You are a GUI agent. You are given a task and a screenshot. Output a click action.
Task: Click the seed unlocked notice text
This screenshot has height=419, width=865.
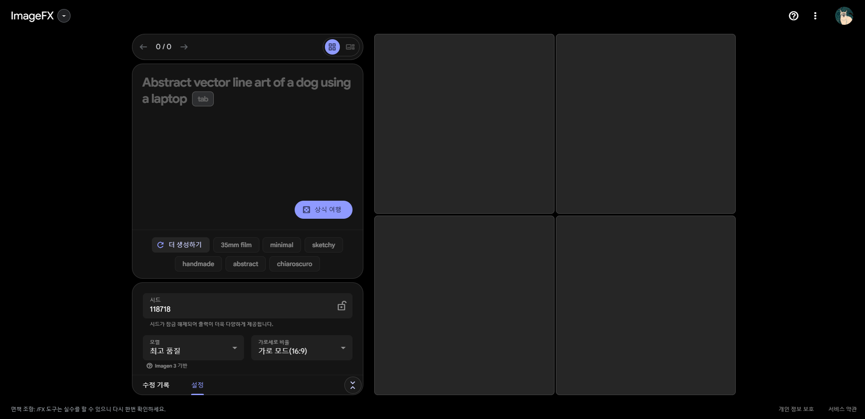212,324
